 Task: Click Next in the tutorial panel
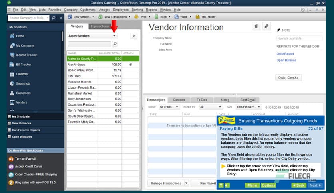click(315, 185)
